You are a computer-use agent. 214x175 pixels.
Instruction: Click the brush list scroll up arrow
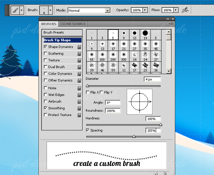point(169,32)
